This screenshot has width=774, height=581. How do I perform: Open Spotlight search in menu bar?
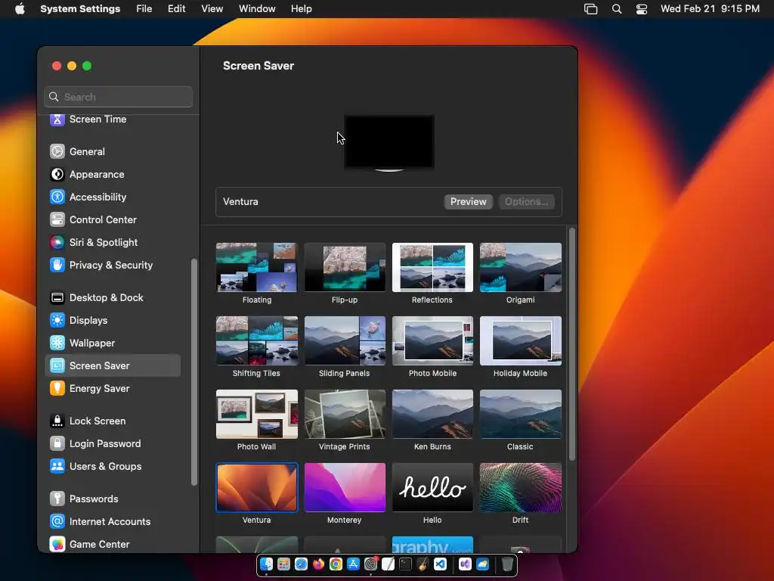617,9
